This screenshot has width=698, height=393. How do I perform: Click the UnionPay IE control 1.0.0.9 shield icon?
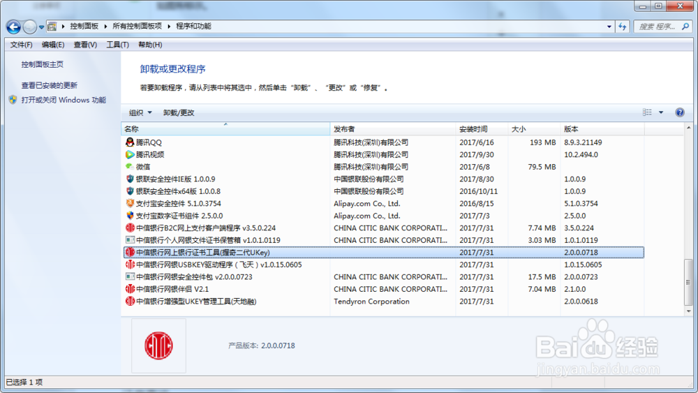click(130, 179)
